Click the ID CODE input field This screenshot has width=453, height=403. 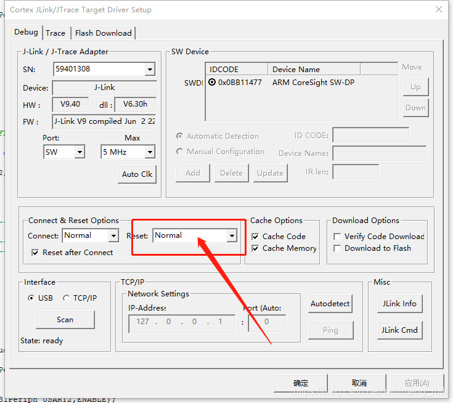tap(370, 135)
